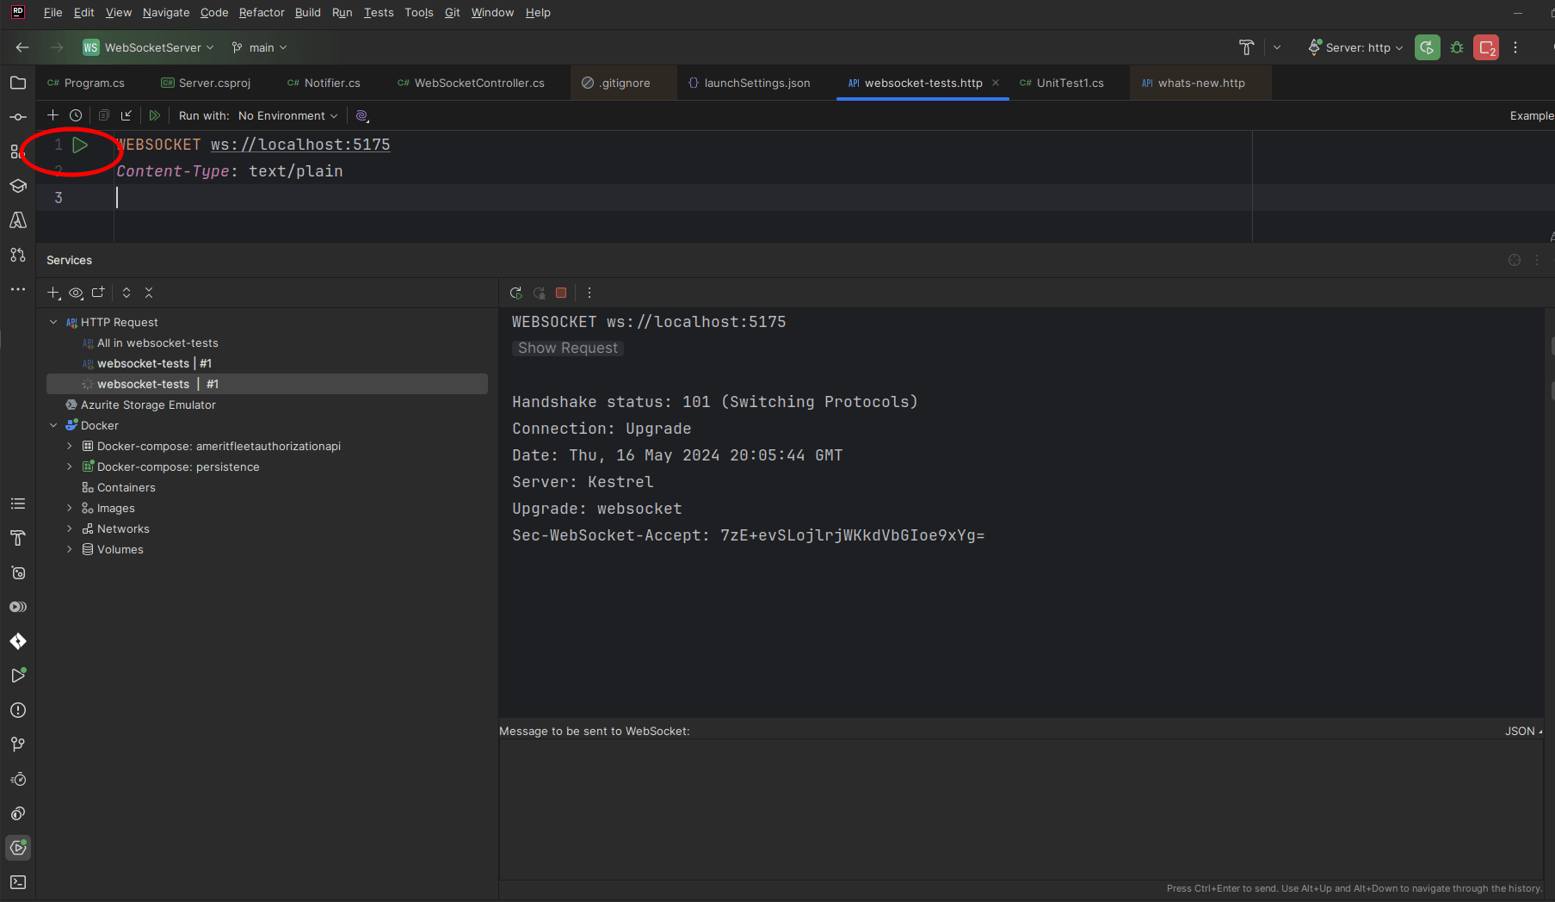Open the WebSocketServer project dropdown

point(148,47)
